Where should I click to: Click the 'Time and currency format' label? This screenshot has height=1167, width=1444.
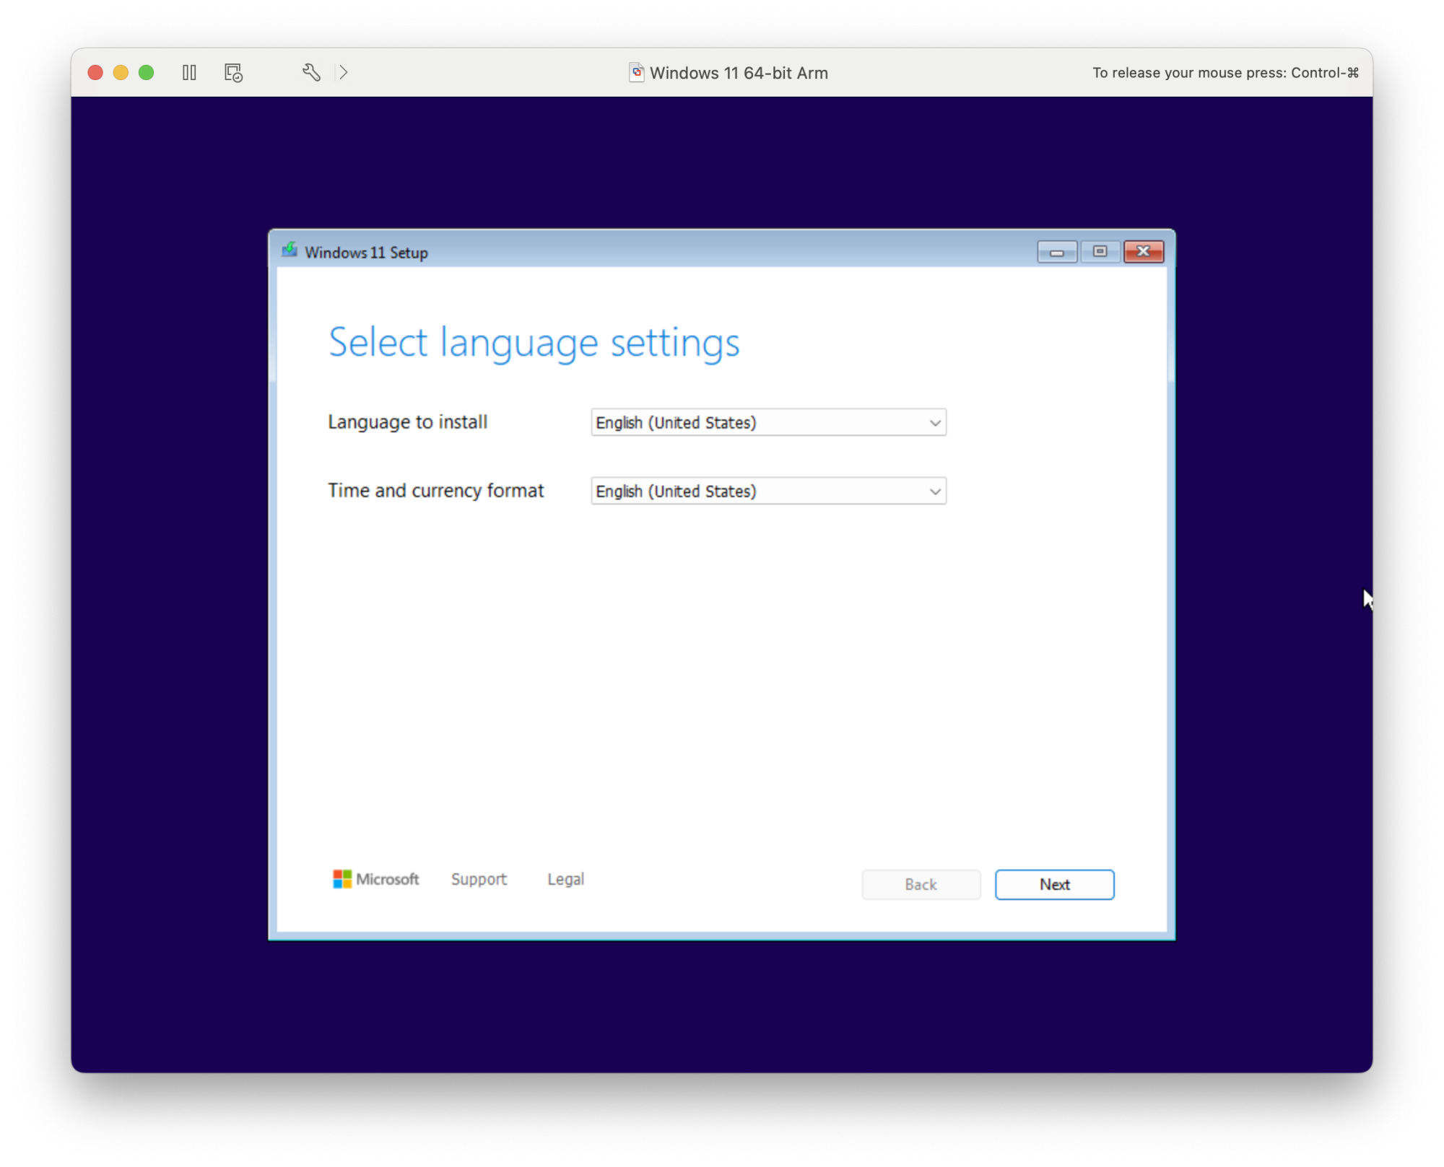point(435,490)
